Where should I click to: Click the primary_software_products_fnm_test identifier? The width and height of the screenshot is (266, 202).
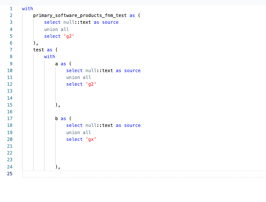[x=79, y=15]
